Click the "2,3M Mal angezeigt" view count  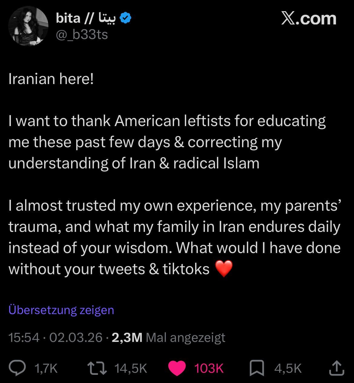pyautogui.click(x=169, y=337)
